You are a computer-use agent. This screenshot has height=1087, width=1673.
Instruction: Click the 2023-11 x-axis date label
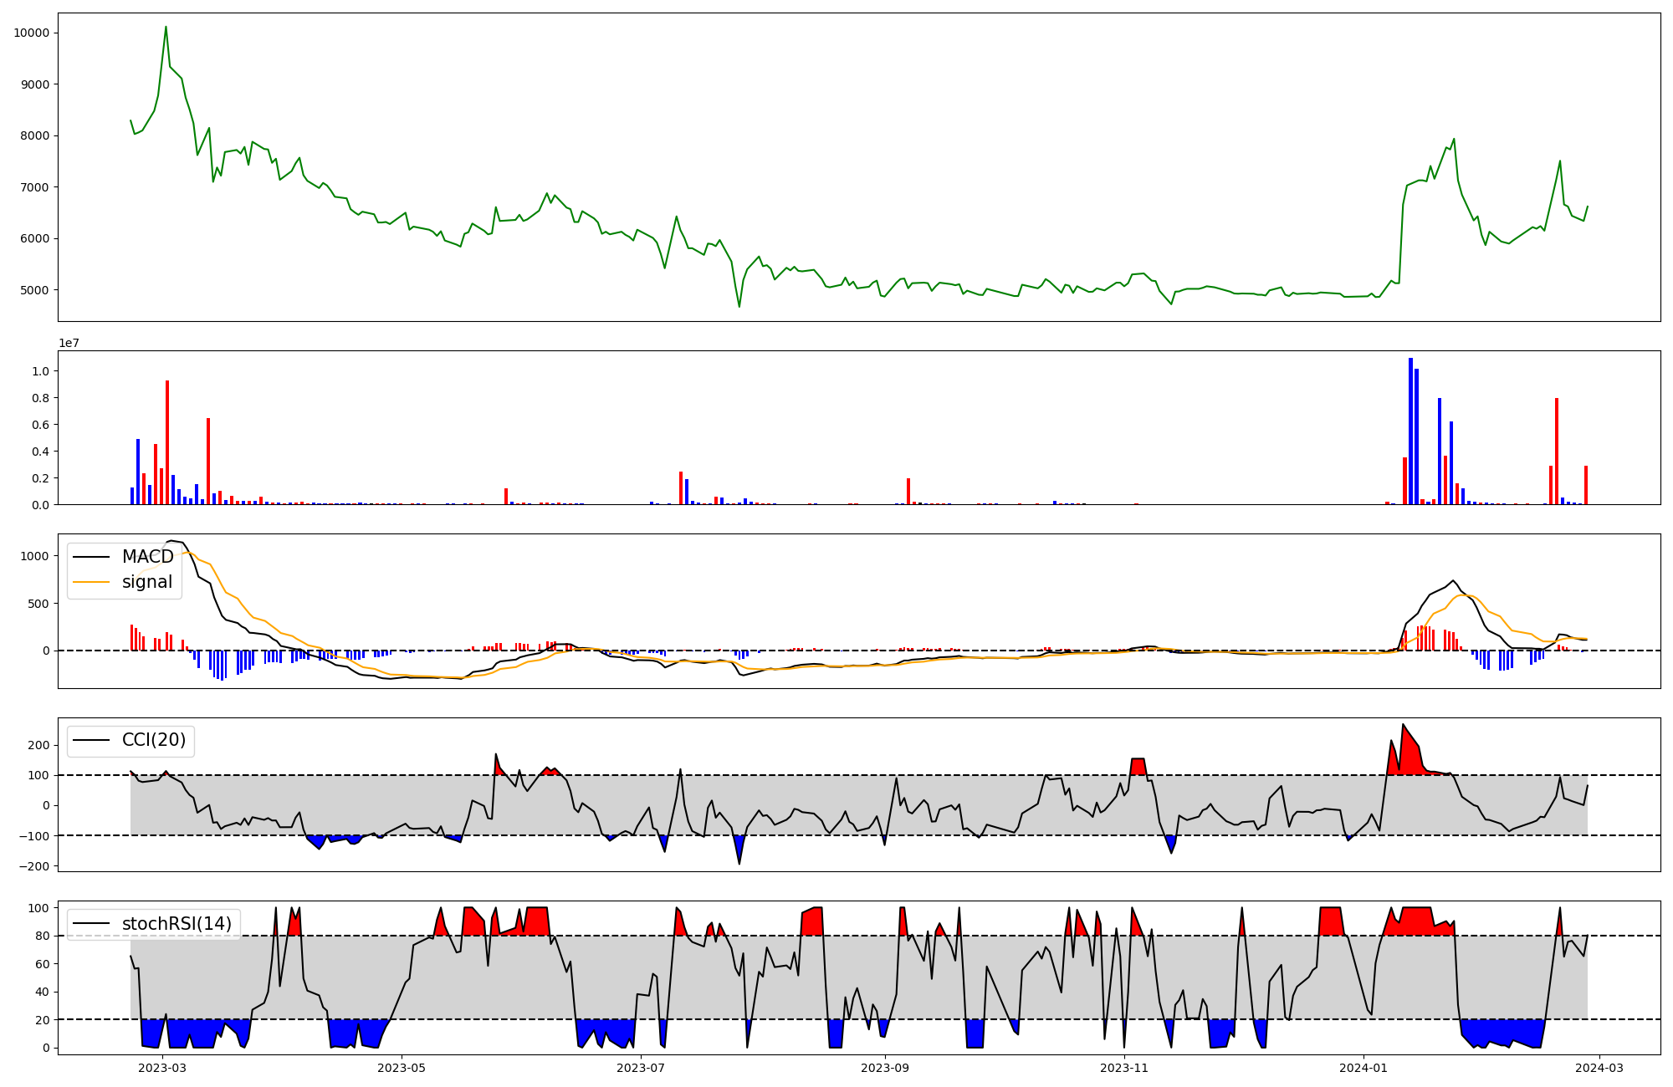[1124, 1068]
